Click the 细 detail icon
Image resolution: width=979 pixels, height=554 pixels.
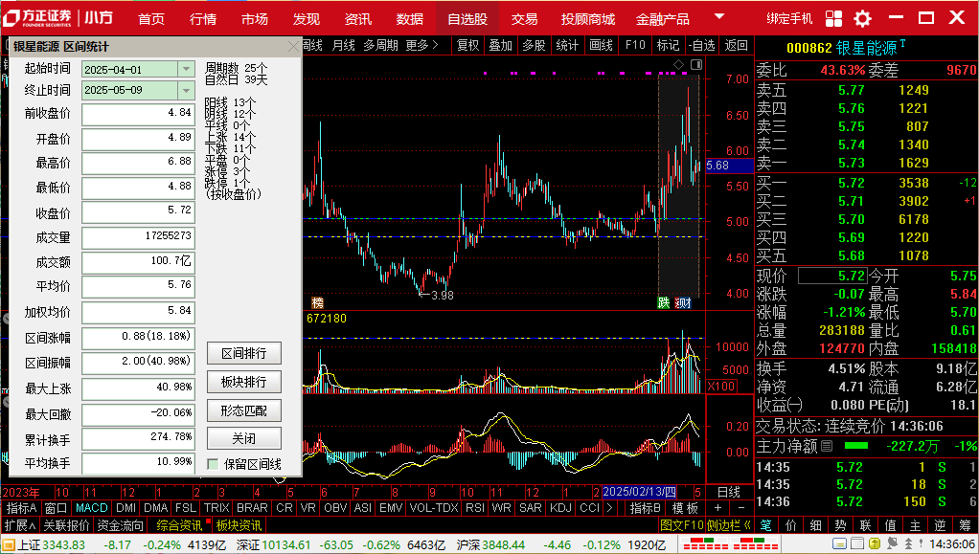(815, 525)
